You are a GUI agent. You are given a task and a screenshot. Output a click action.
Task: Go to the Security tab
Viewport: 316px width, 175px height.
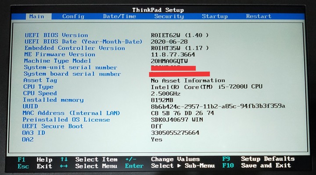169,16
